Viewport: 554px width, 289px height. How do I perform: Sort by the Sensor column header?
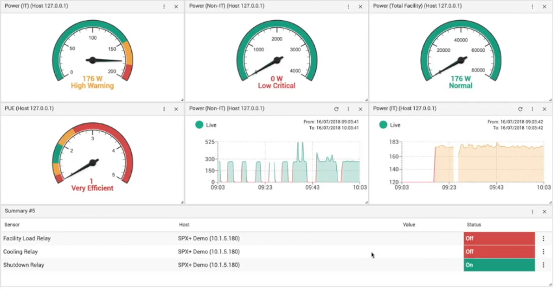tap(12, 225)
